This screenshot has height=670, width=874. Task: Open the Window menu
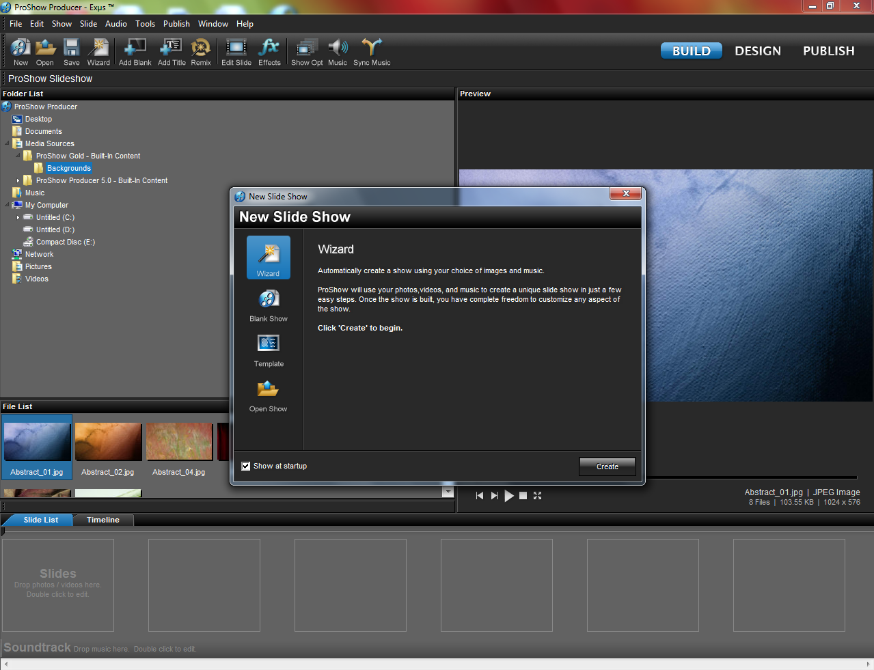[213, 24]
